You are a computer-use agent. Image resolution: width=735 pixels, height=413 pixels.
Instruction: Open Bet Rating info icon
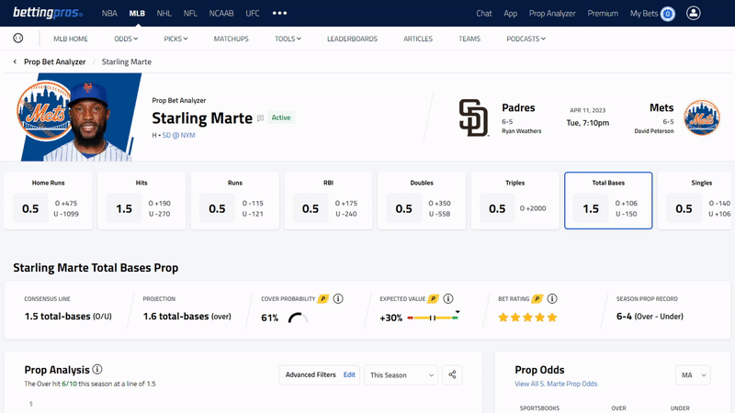[x=552, y=299]
